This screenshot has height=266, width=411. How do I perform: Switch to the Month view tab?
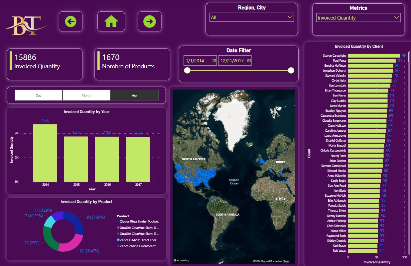(86, 95)
